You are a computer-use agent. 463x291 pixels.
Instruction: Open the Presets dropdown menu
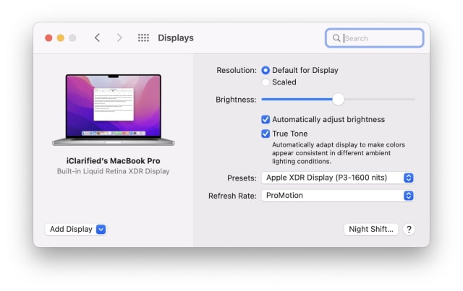point(338,178)
